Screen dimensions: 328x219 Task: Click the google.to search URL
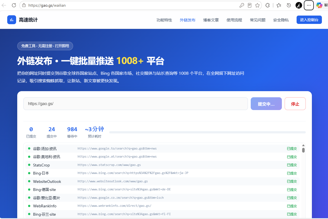pos(117,148)
